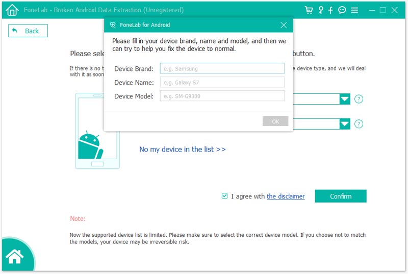This screenshot has width=408, height=274.
Task: Click the Android phone illustration
Action: tap(97, 131)
